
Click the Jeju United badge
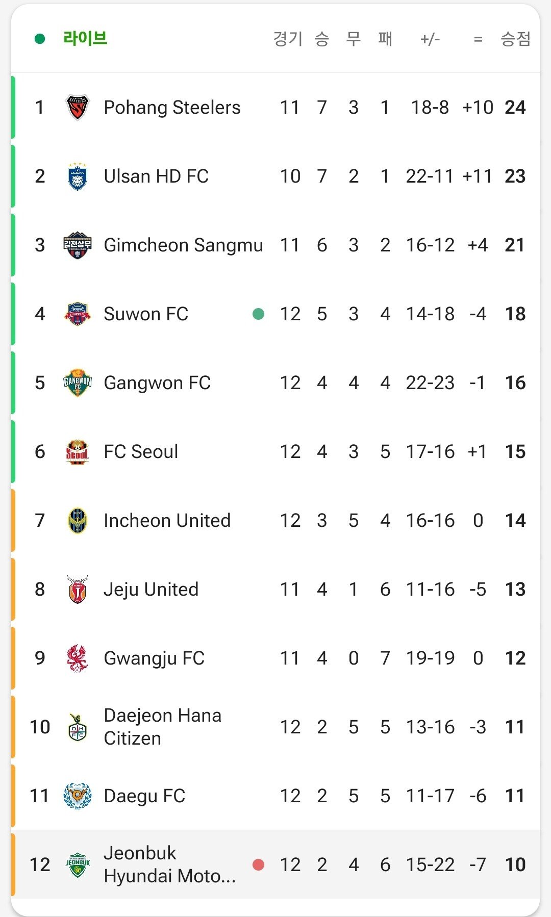tap(78, 590)
